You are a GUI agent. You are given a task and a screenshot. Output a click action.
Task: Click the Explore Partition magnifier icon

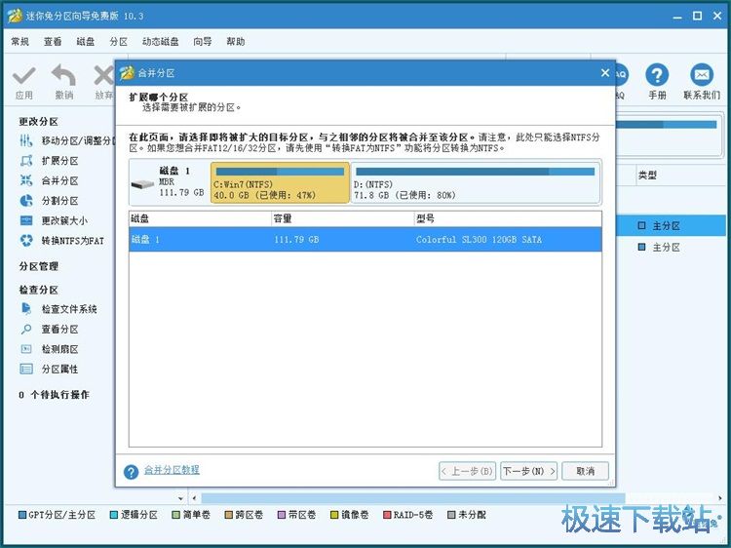pos(26,329)
